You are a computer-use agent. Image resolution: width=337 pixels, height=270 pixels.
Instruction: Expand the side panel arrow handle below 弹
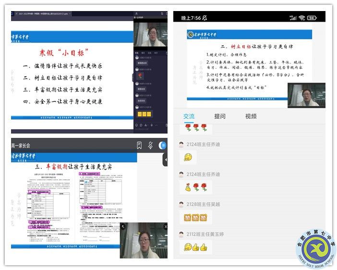(x=165, y=160)
